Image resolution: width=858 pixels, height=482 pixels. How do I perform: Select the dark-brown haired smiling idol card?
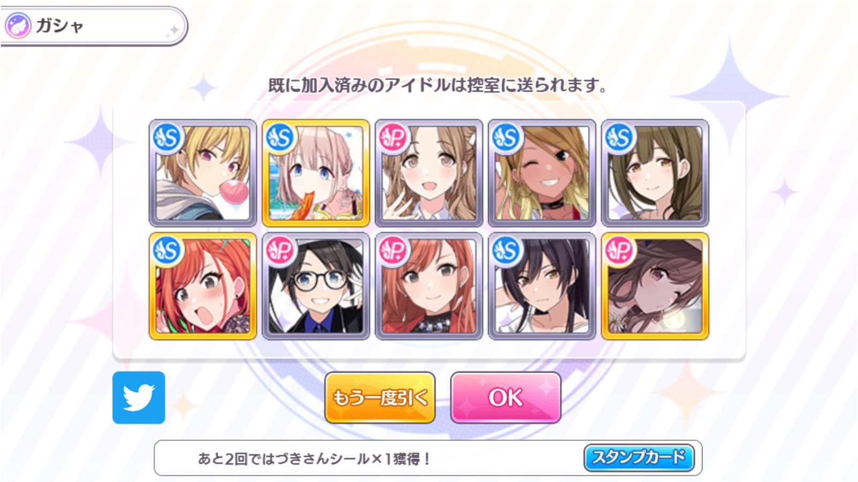[655, 173]
